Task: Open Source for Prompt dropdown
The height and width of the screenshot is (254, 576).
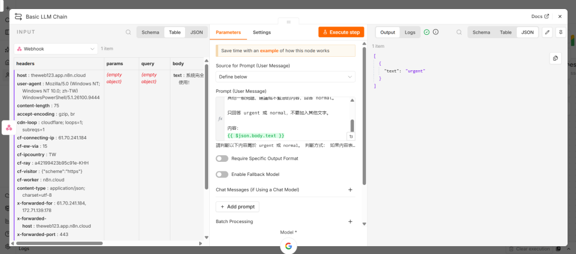Action: [x=285, y=77]
